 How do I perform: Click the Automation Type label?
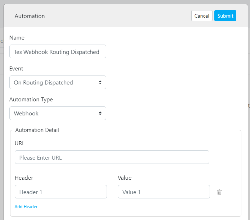pyautogui.click(x=31, y=100)
